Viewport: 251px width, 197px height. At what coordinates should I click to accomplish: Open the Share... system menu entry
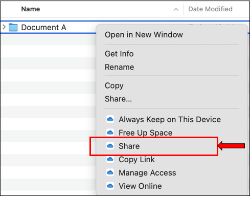point(118,99)
